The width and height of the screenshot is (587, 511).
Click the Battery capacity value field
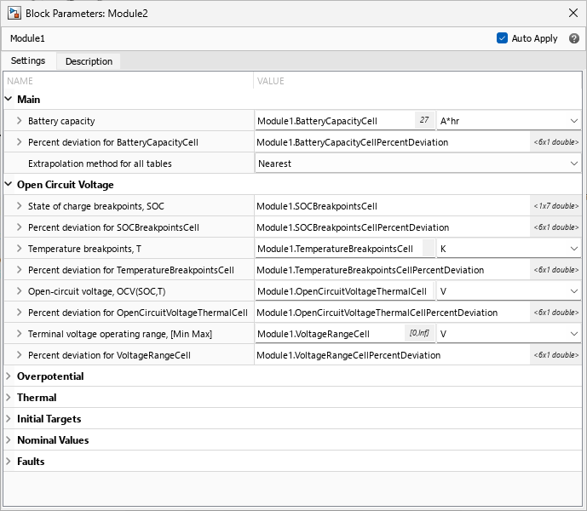(332, 121)
